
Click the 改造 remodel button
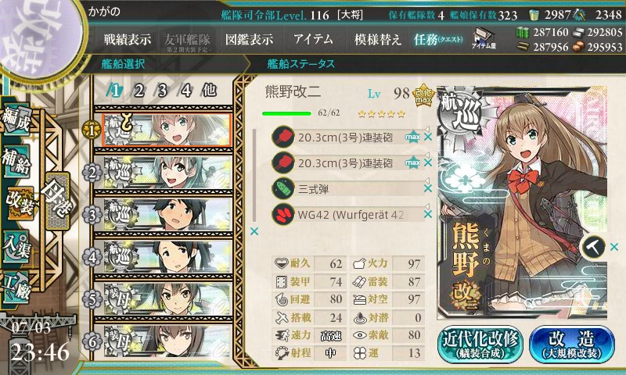tap(572, 345)
